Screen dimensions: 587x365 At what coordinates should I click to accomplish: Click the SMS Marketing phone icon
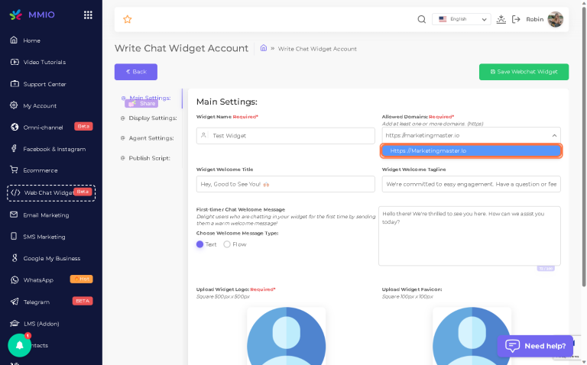[14, 237]
